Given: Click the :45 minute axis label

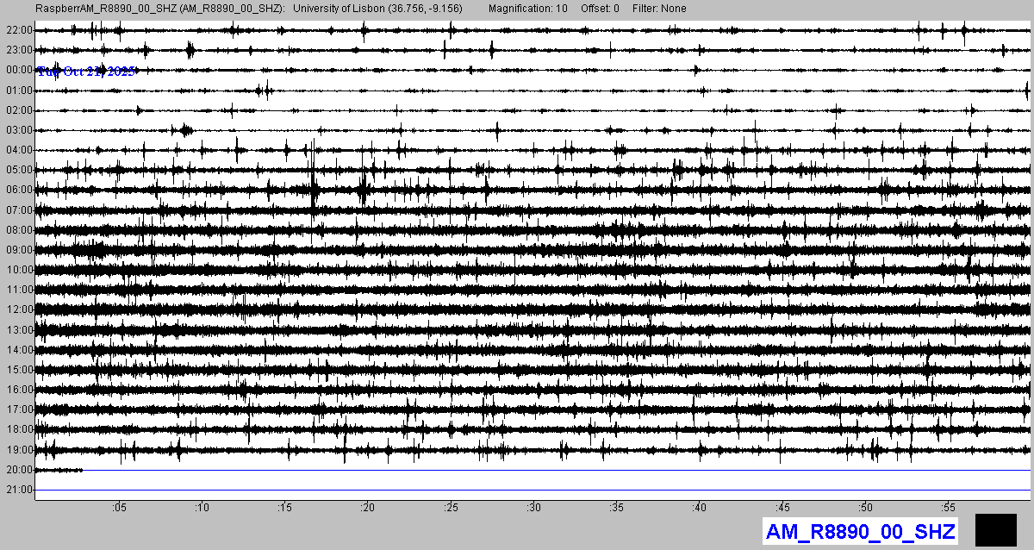Looking at the screenshot, I should pyautogui.click(x=783, y=507).
